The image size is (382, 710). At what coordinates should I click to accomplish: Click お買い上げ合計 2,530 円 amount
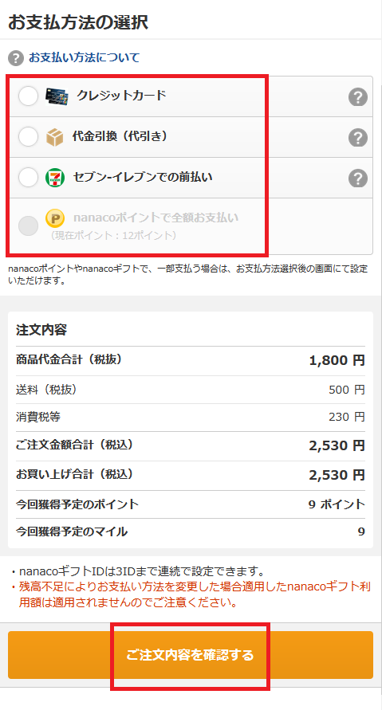point(337,475)
